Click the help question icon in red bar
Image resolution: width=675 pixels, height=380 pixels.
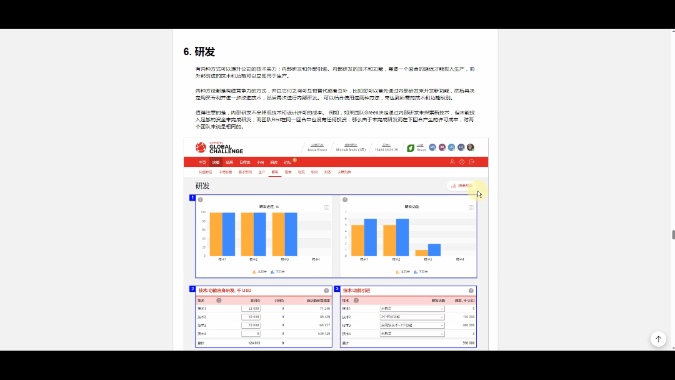point(462,162)
